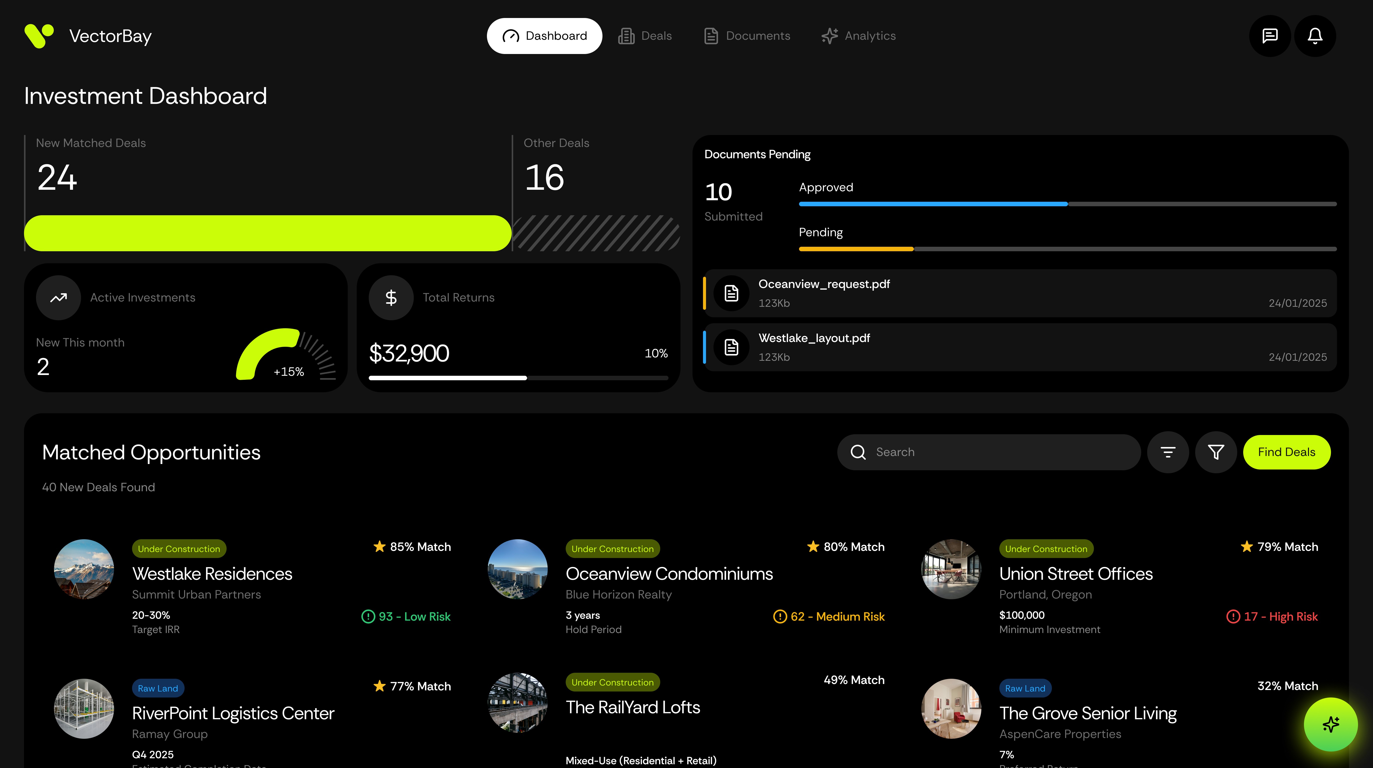Go to the Analytics tab
The height and width of the screenshot is (768, 1373).
859,36
